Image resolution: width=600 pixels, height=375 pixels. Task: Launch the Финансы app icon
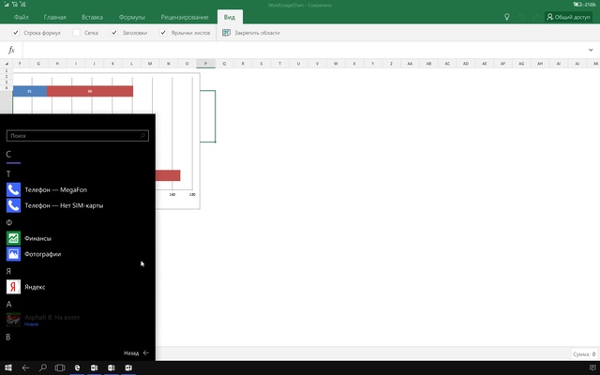click(x=13, y=238)
